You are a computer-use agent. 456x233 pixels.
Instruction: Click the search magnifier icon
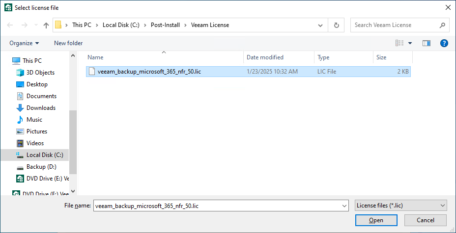pos(442,25)
